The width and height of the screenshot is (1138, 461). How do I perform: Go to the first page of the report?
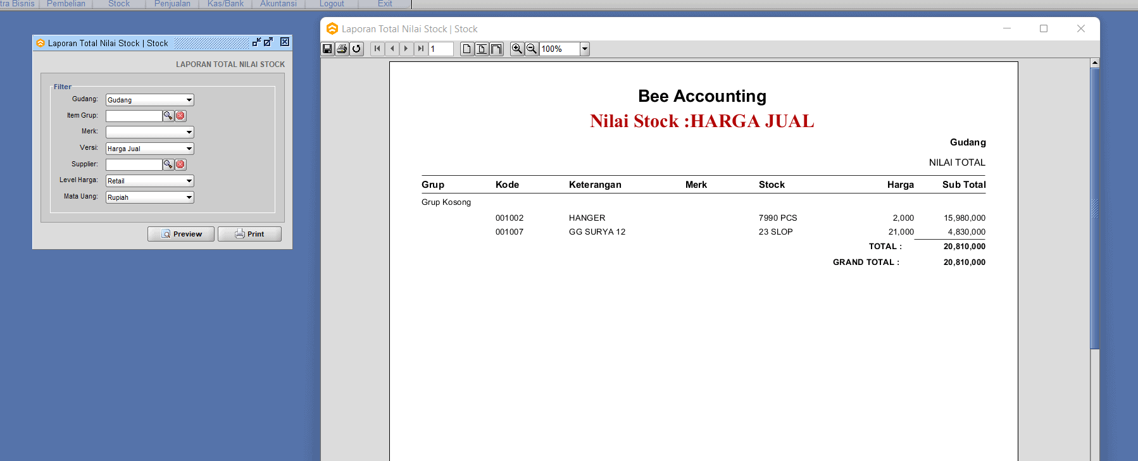click(x=377, y=49)
